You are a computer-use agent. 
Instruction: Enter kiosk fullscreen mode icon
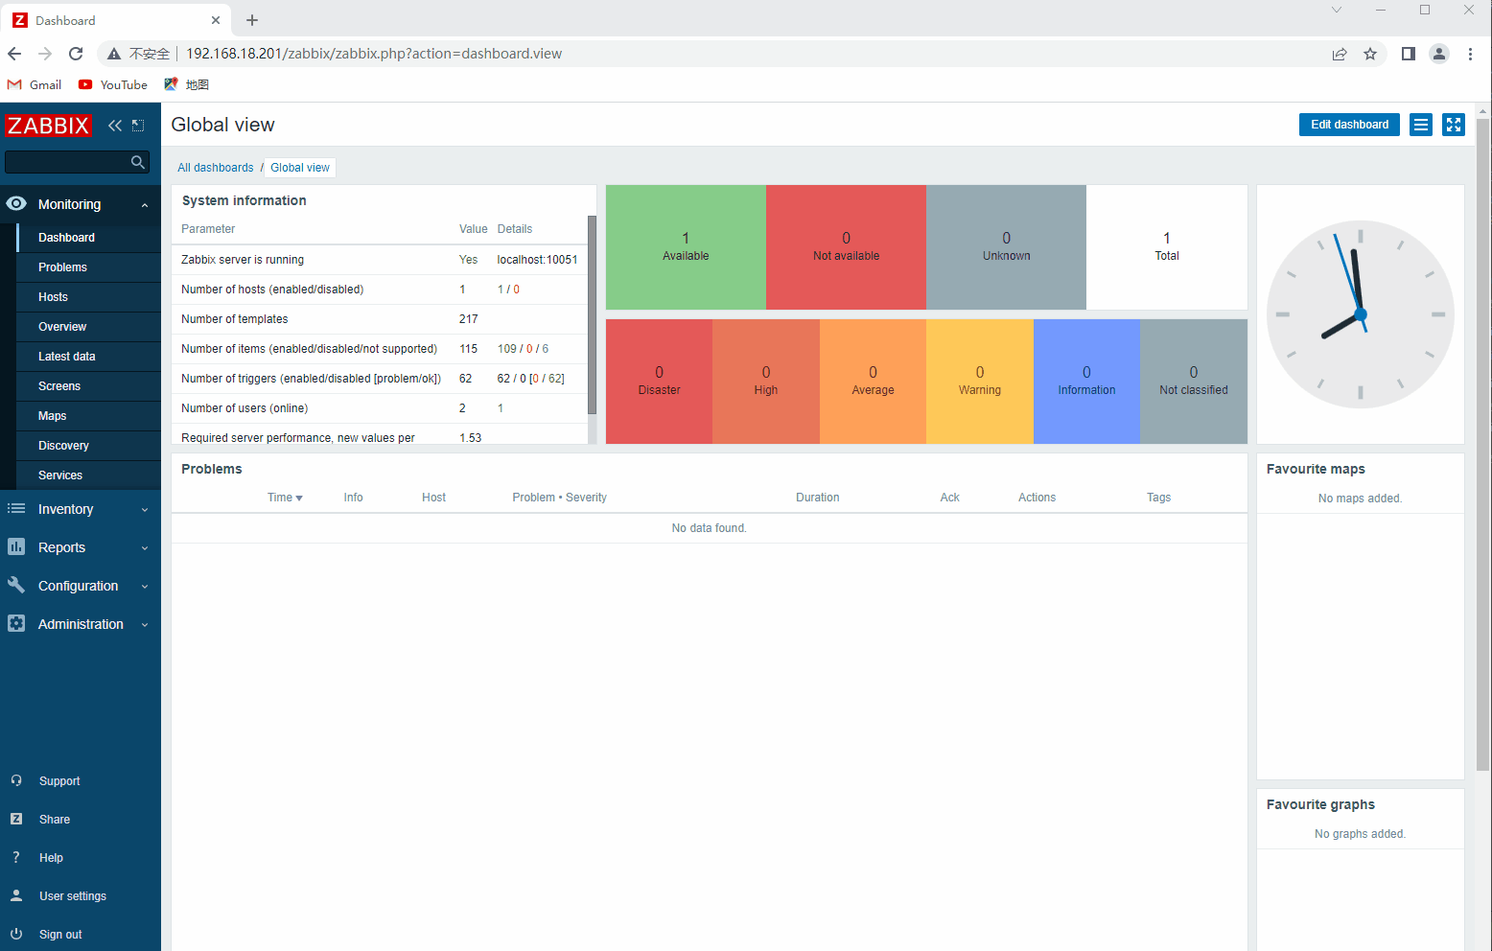tap(1454, 125)
